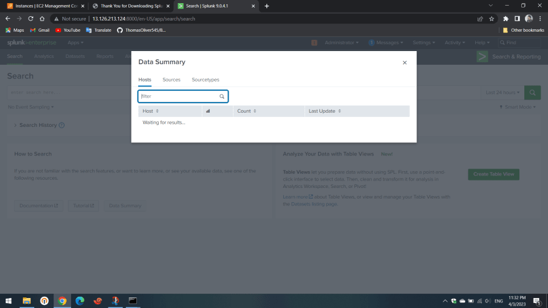The width and height of the screenshot is (548, 308).
Task: Open the Chrome profile avatar
Action: tap(529, 19)
